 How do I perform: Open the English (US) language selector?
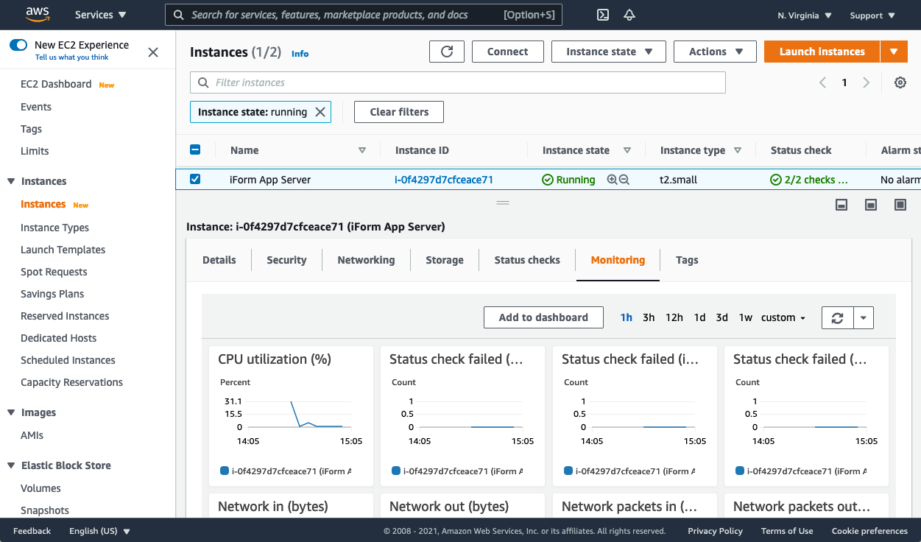coord(99,531)
